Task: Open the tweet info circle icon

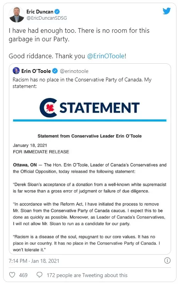Action: (x=167, y=260)
